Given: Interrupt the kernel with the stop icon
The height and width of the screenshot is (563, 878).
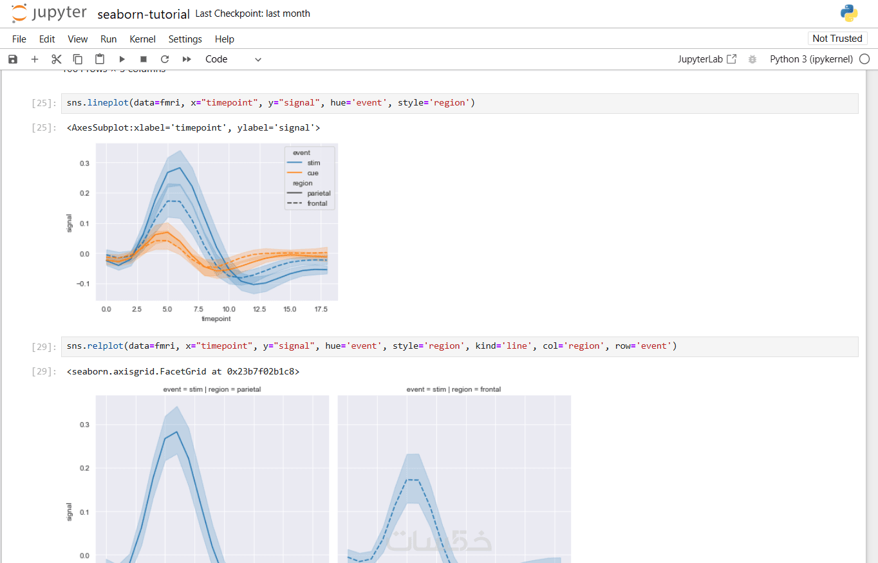Looking at the screenshot, I should 144,59.
